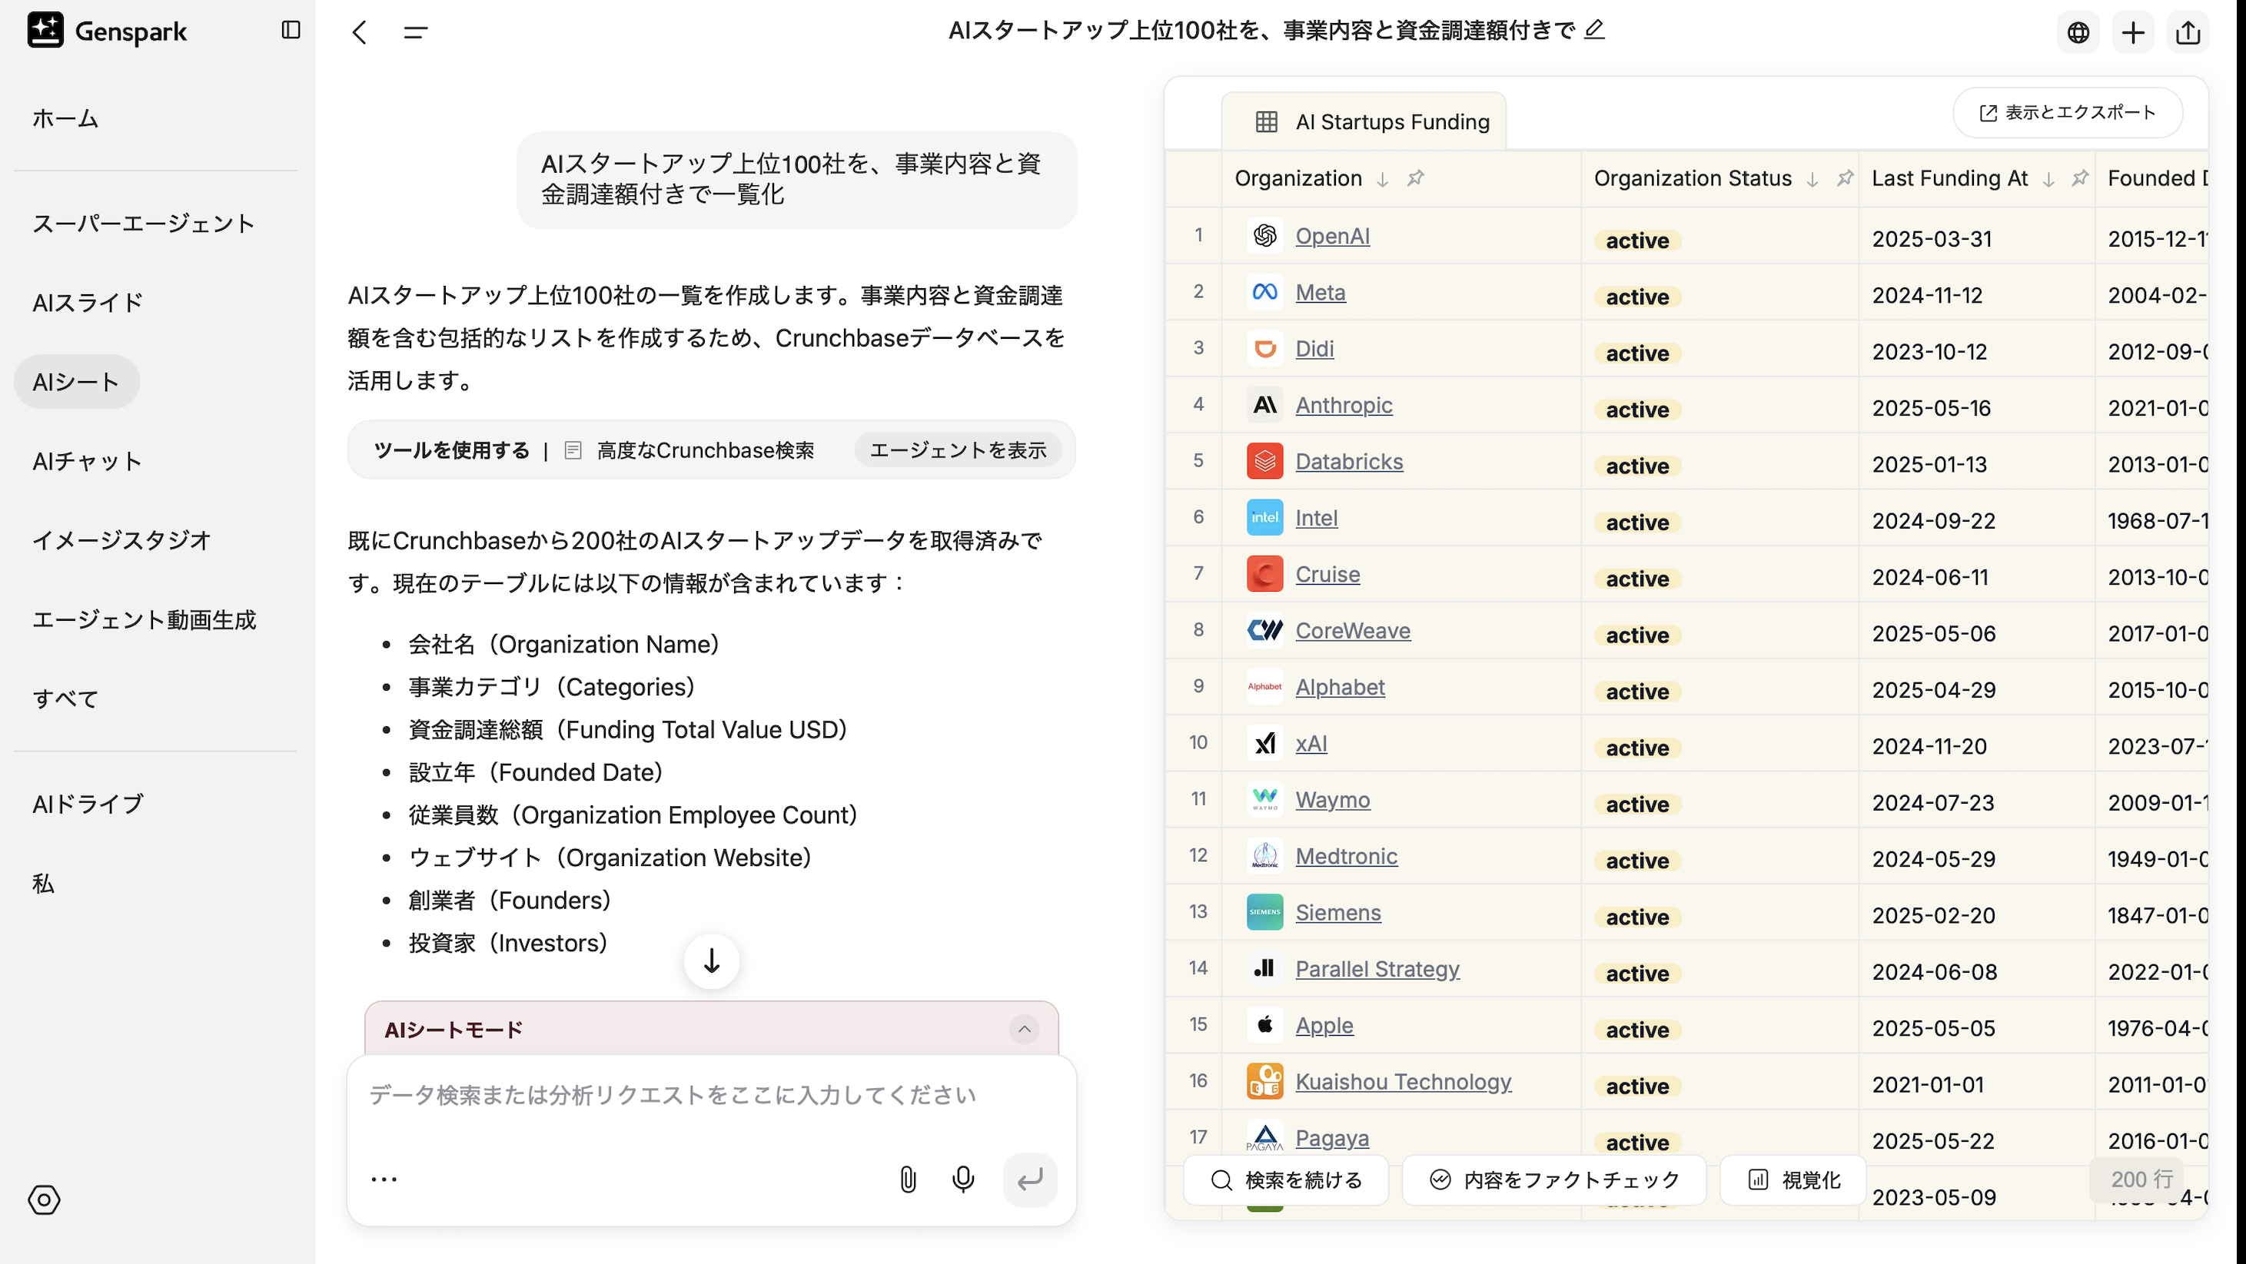
Task: Collapse the AIシートモード panel chevron
Action: (x=1025, y=1030)
